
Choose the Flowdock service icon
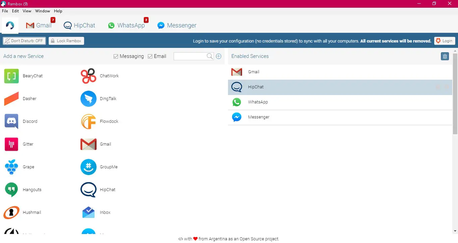[89, 121]
